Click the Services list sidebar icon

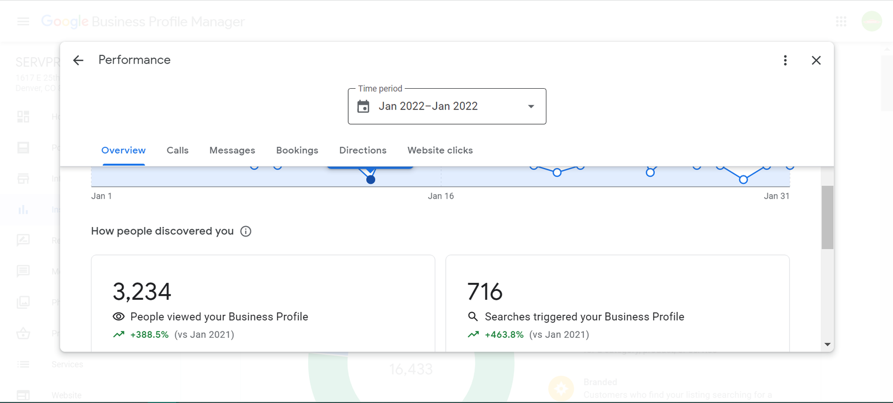pos(23,364)
